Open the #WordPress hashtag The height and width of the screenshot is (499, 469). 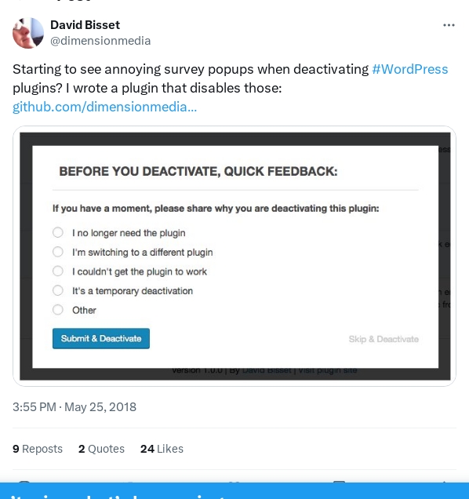410,69
